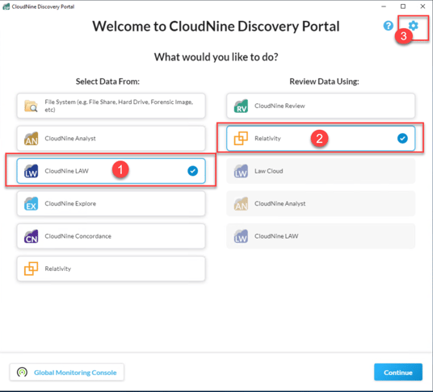Click the Law Cloud LW icon
Viewport: 433px width, 392px height.
pyautogui.click(x=241, y=171)
